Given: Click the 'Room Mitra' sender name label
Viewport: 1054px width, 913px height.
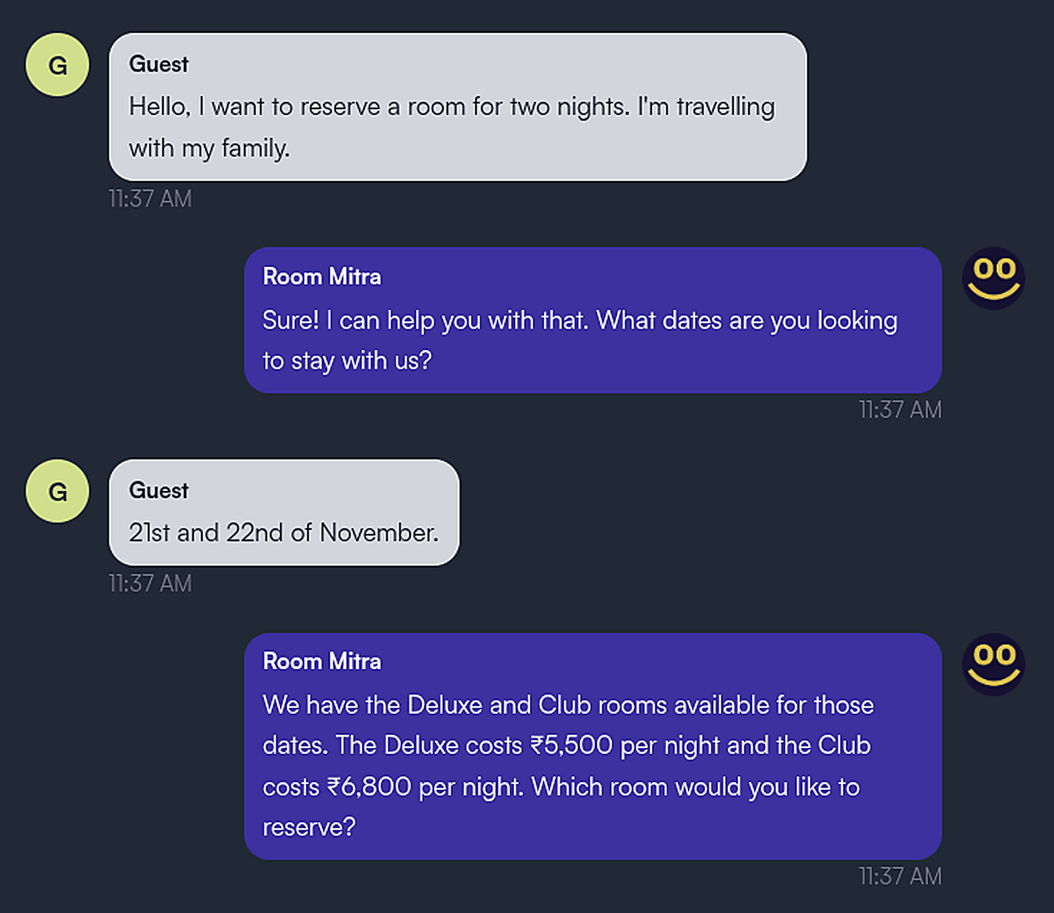Looking at the screenshot, I should [x=322, y=276].
